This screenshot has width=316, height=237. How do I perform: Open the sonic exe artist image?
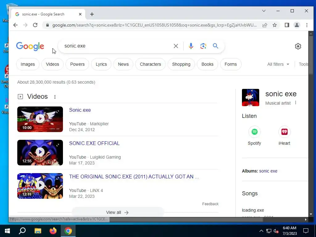[251, 98]
